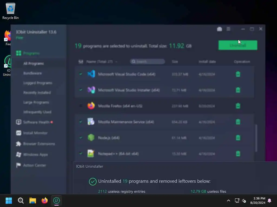
Task: Click the Notepad++ app icon
Action: click(x=91, y=153)
